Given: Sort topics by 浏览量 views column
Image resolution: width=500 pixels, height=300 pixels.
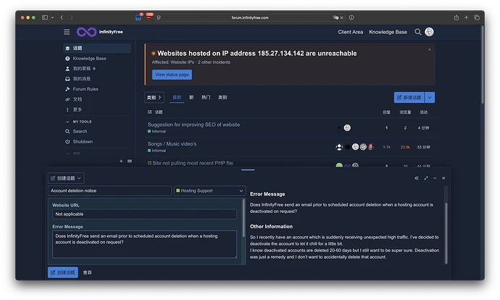Looking at the screenshot, I should coord(405,112).
